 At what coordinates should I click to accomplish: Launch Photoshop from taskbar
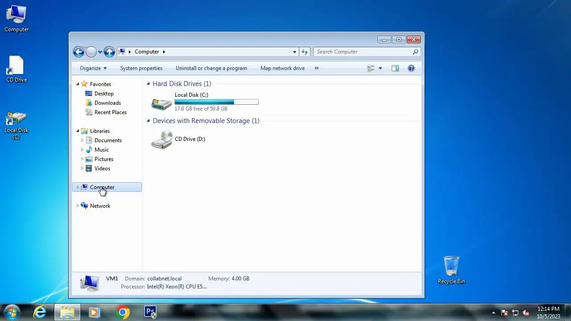click(150, 312)
